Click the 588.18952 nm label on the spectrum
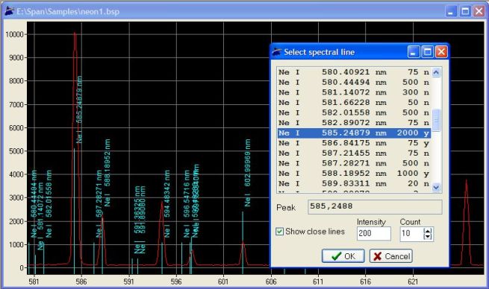Screen dimensions: 489x289 (x=107, y=173)
